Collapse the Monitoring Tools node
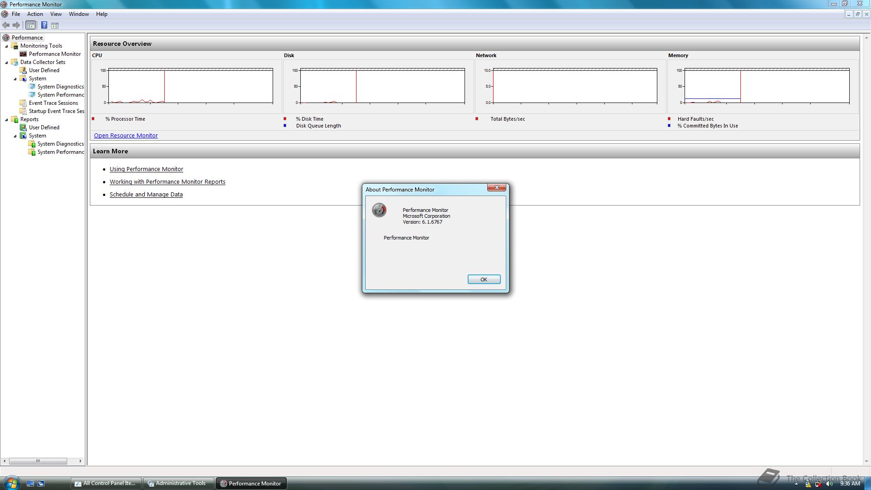871x490 pixels. pyautogui.click(x=6, y=46)
